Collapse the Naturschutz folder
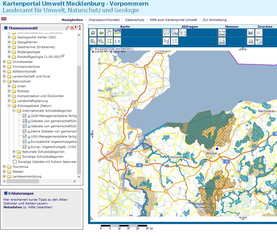The height and width of the screenshot is (239, 277). coord(4,81)
